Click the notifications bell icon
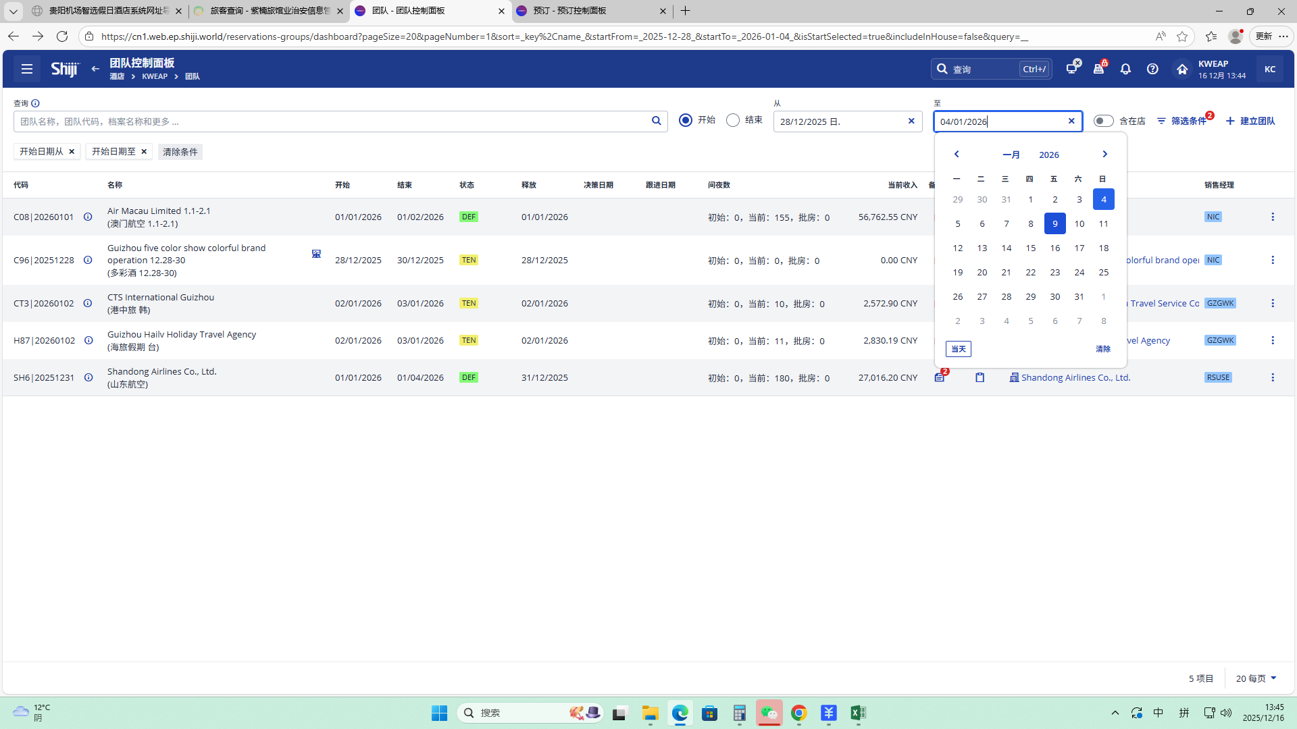 click(1125, 69)
